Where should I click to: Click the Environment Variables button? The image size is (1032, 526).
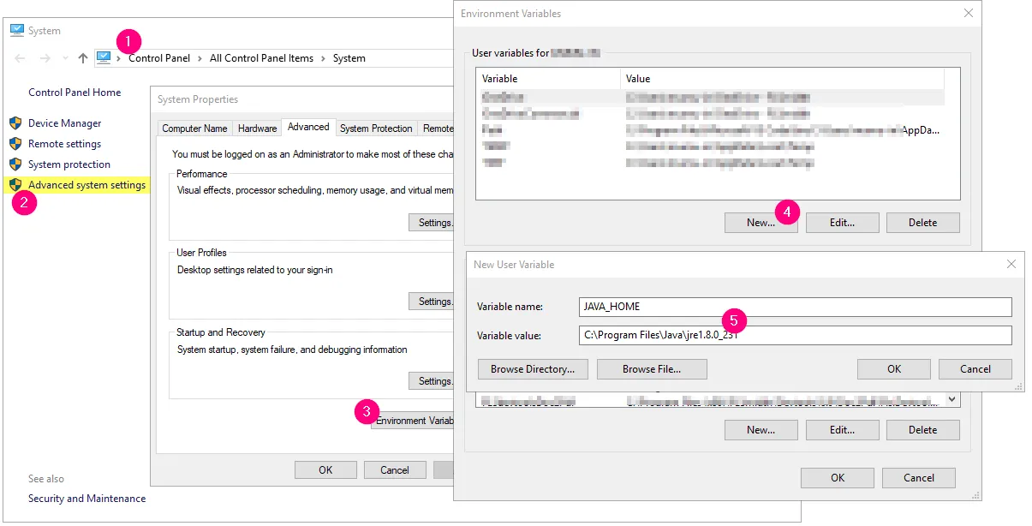412,421
